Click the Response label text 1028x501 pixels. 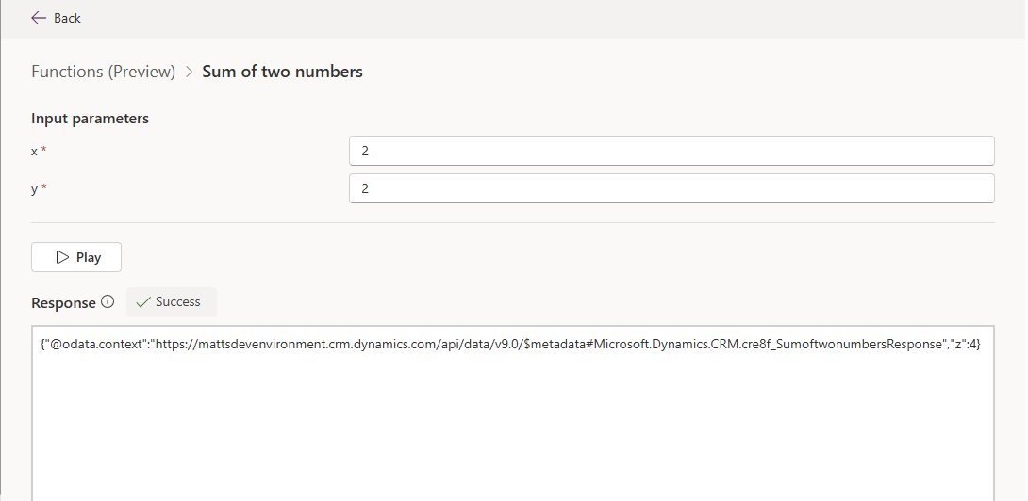click(63, 302)
